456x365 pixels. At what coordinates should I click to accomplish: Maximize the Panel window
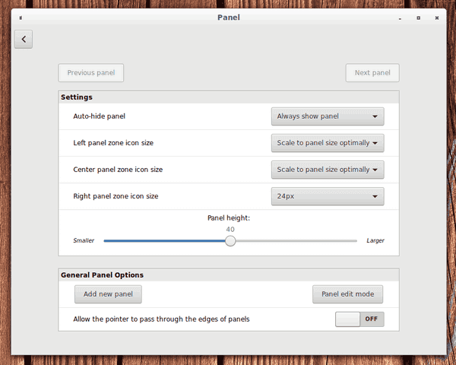(418, 18)
